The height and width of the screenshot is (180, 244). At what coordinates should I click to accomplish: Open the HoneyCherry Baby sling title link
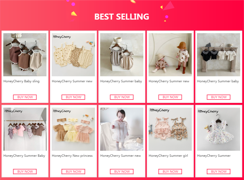pos(21,81)
